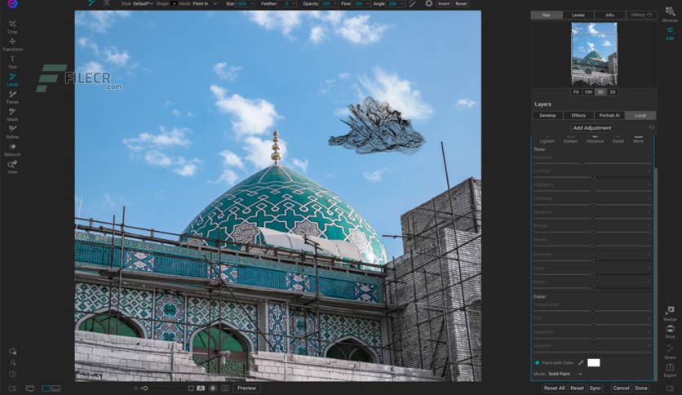682x395 pixels.
Task: Enable the Paint with Color option
Action: [538, 362]
